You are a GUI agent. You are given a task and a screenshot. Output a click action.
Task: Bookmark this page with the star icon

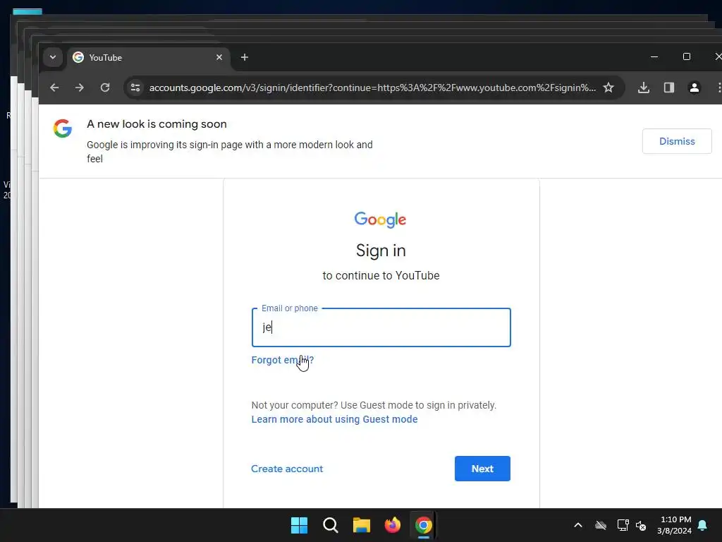point(608,88)
